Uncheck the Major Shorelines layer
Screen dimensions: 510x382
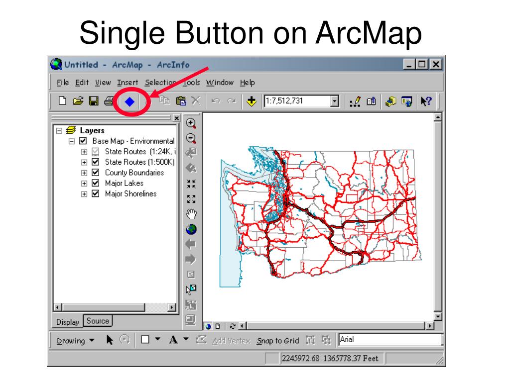click(95, 193)
